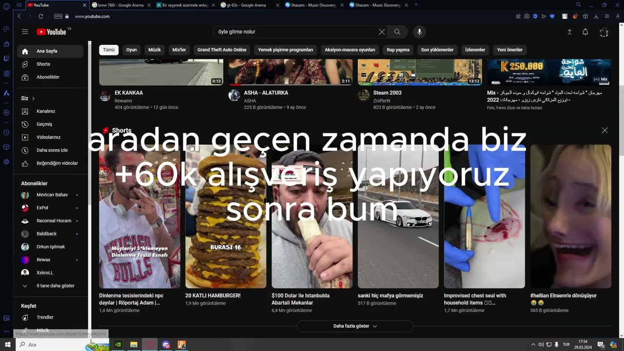Image resolution: width=624 pixels, height=351 pixels.
Task: Open Shorts in the sidebar
Action: tap(51, 64)
